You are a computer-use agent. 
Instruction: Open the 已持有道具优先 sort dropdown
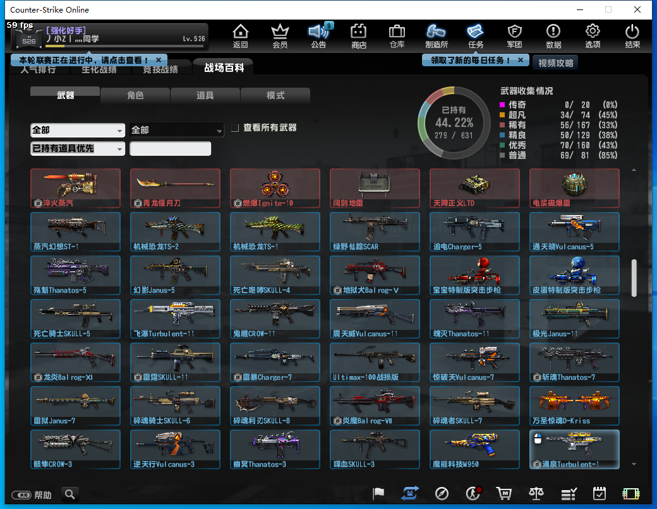(78, 149)
